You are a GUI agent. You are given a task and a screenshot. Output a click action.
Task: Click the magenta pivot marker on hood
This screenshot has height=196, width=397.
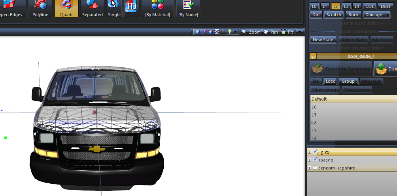pos(95,112)
